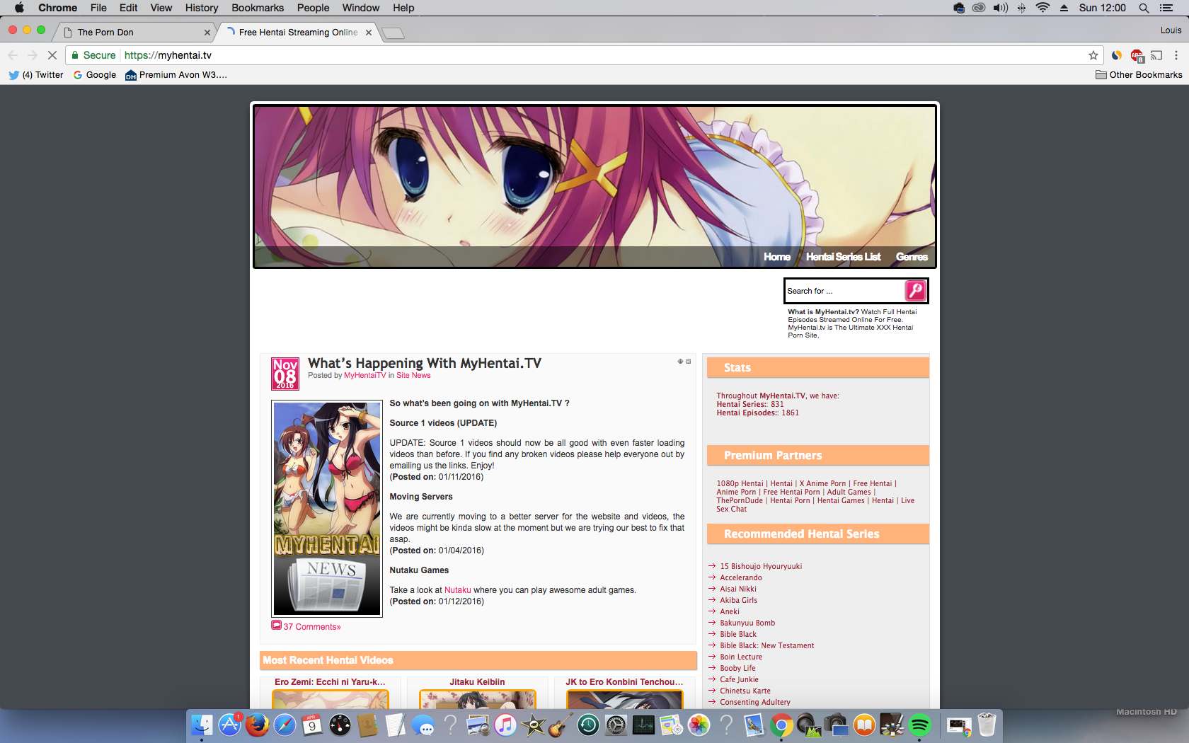The image size is (1189, 743).
Task: Open Spotify from the Dock
Action: point(919,725)
